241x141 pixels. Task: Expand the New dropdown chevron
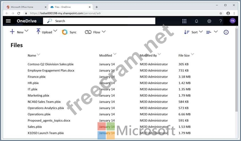coord(26,31)
